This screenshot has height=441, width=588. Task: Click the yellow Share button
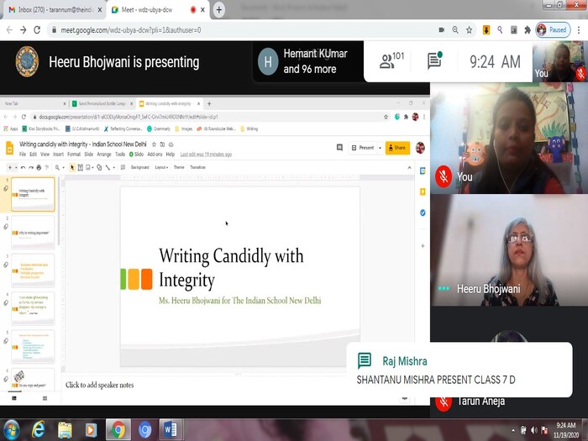pyautogui.click(x=397, y=148)
